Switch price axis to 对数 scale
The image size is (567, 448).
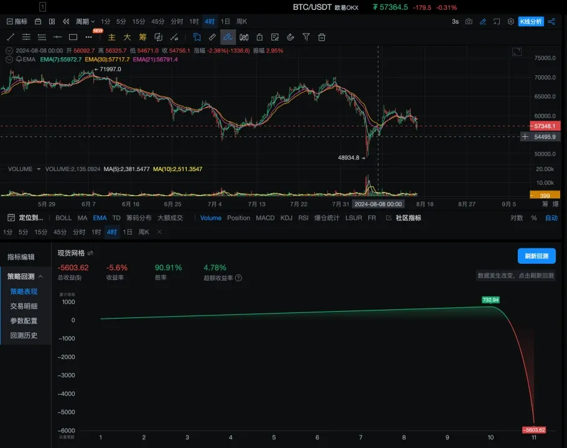click(516, 218)
